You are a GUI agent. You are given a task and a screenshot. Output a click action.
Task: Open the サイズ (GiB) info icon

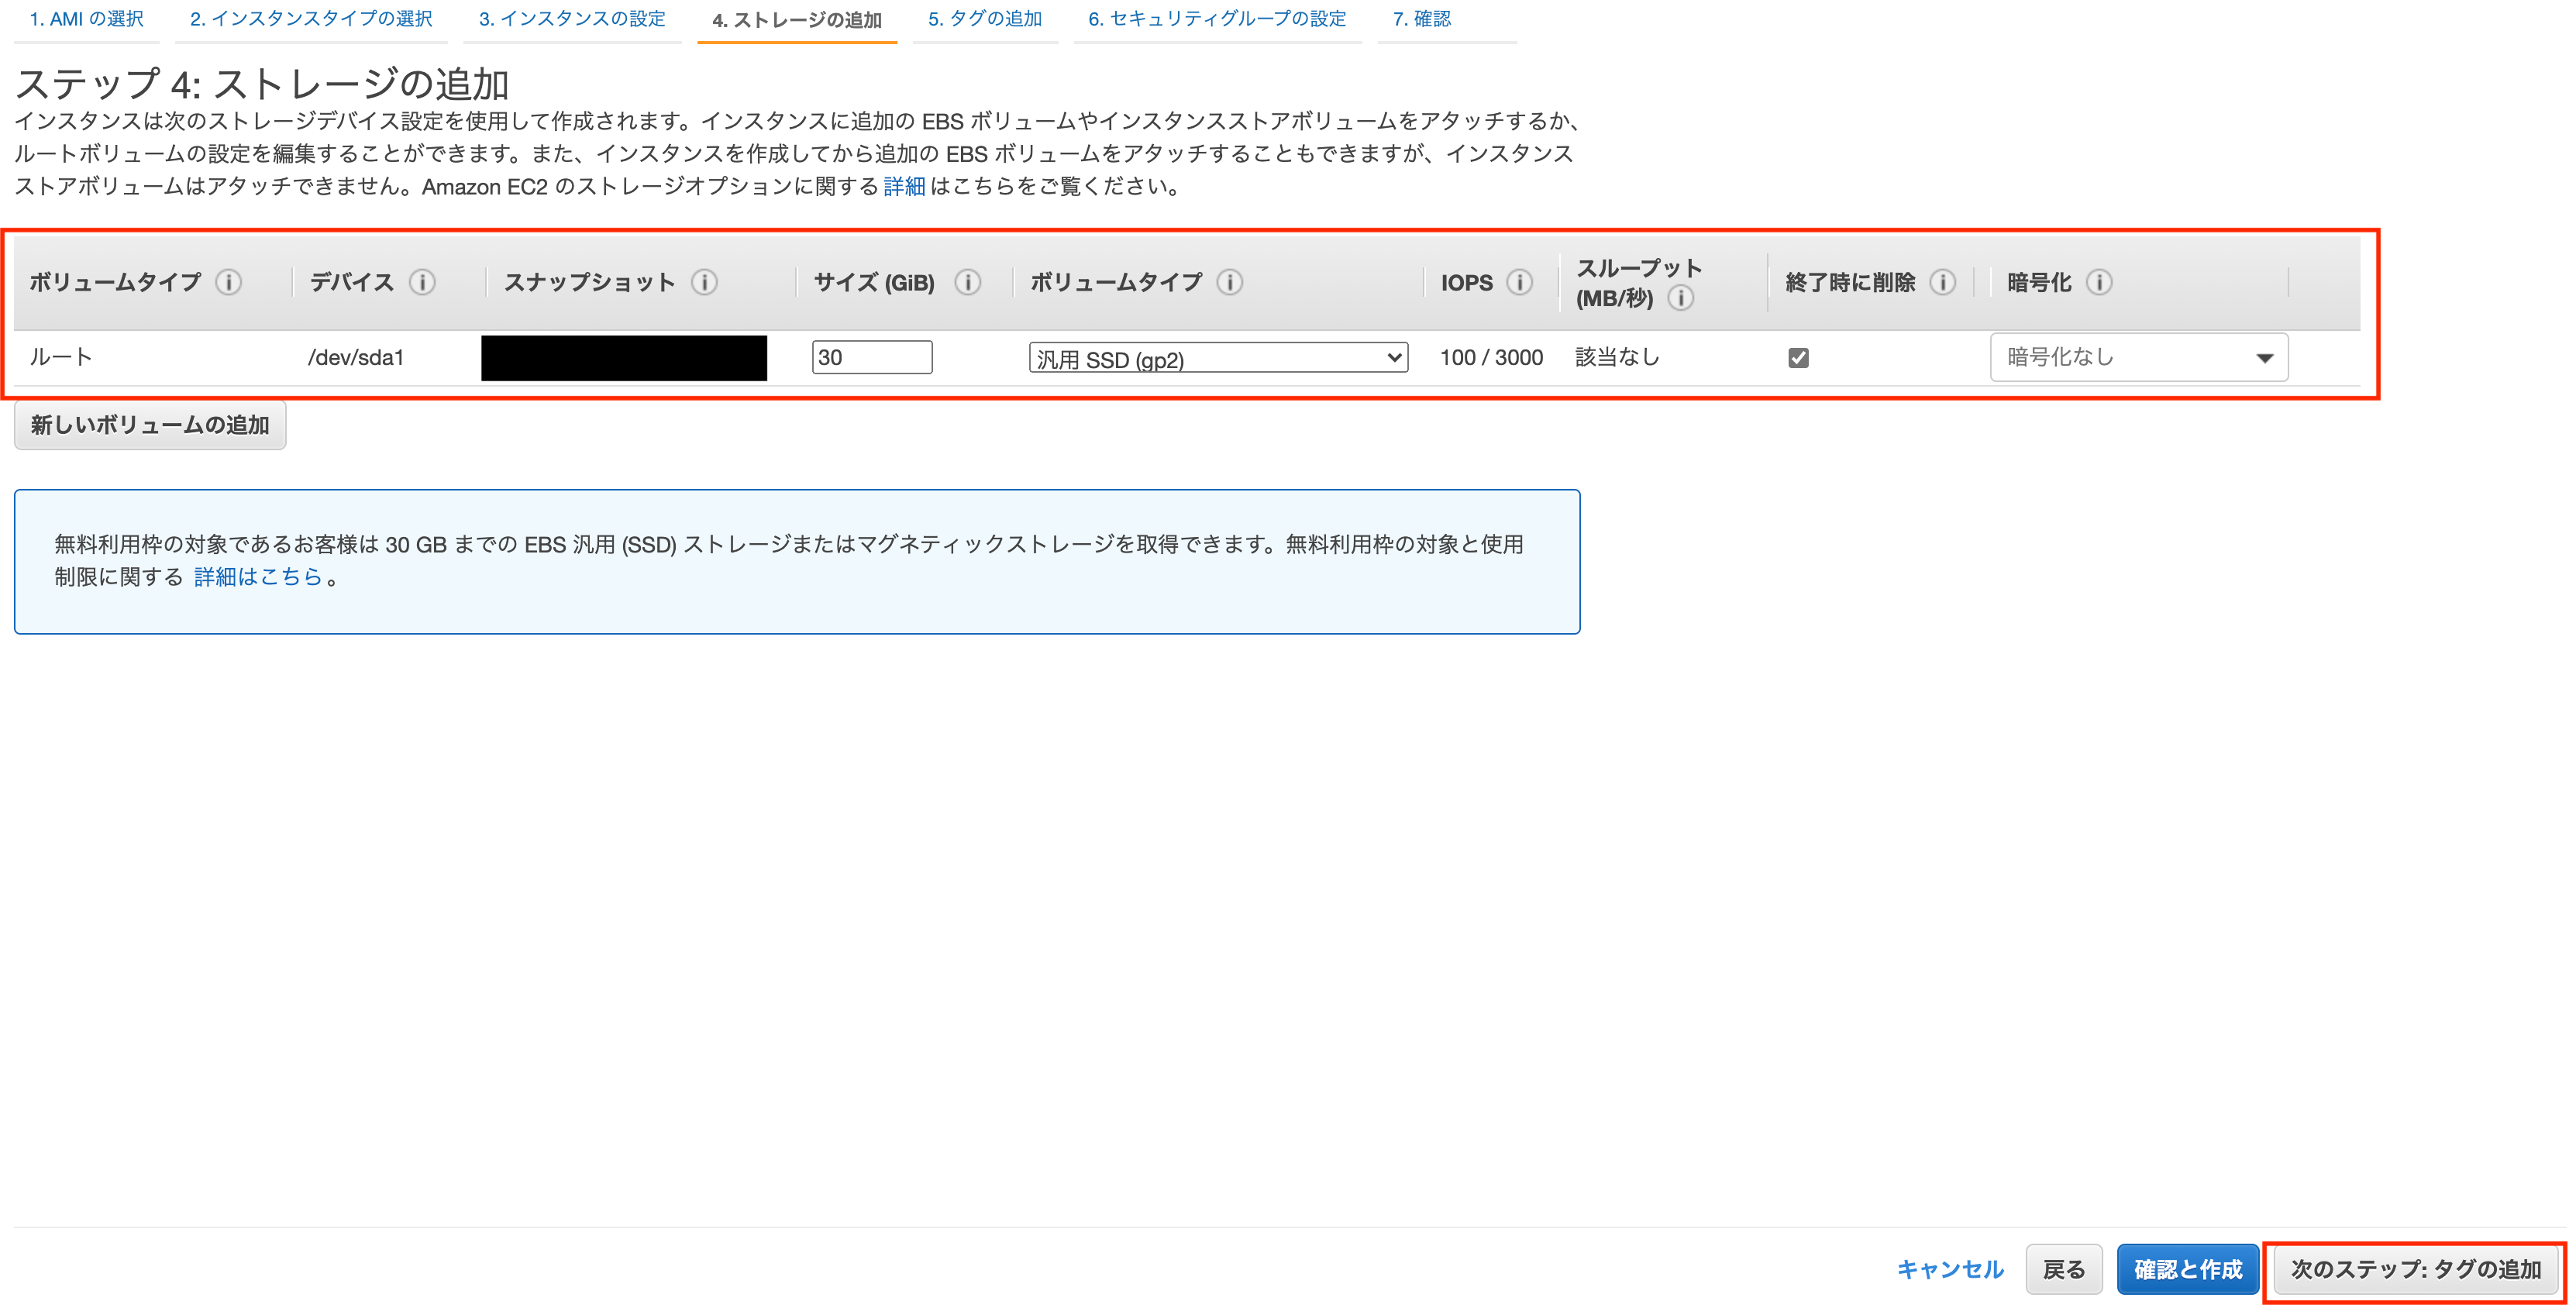967,282
